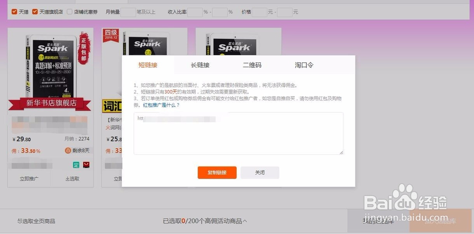Open the 二维码 tab
The width and height of the screenshot is (474, 234).
pos(252,64)
